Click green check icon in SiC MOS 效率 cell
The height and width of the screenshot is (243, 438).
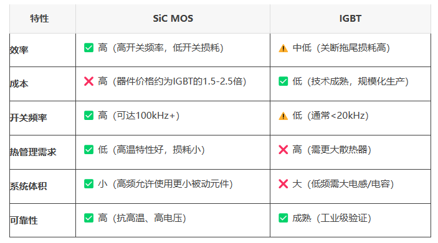89,48
